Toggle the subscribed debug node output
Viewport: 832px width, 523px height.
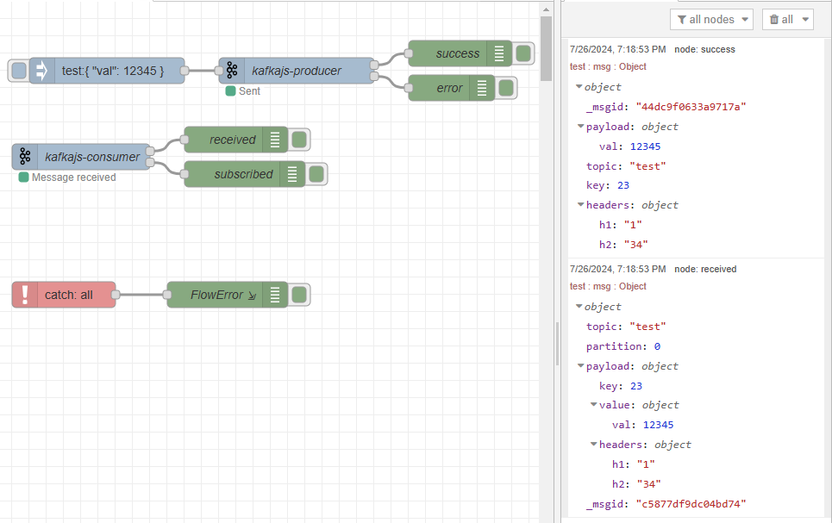316,174
